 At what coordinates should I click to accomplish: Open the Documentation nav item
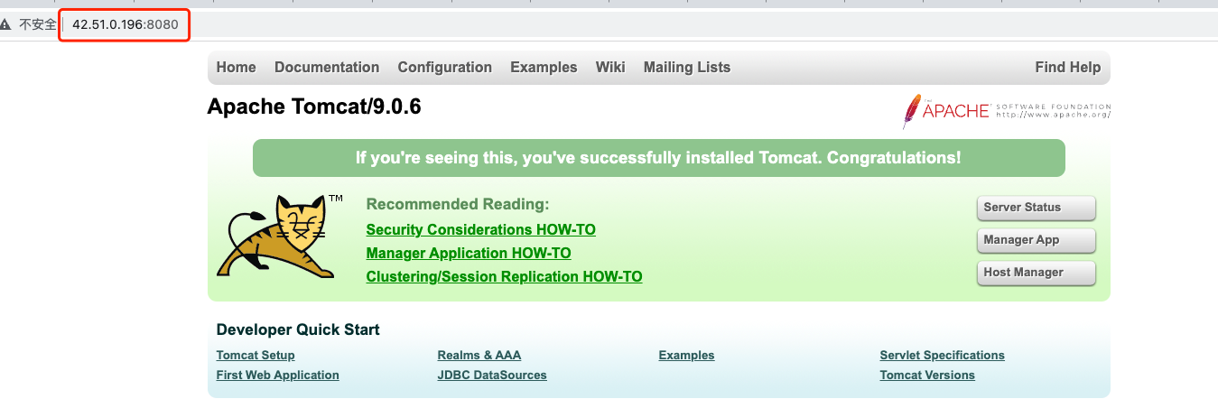(327, 67)
